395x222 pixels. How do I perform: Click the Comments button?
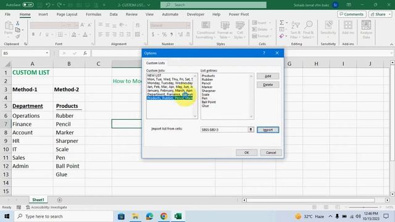click(x=351, y=14)
